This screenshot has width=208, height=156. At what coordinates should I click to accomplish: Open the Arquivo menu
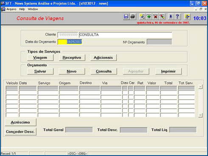tap(11, 9)
